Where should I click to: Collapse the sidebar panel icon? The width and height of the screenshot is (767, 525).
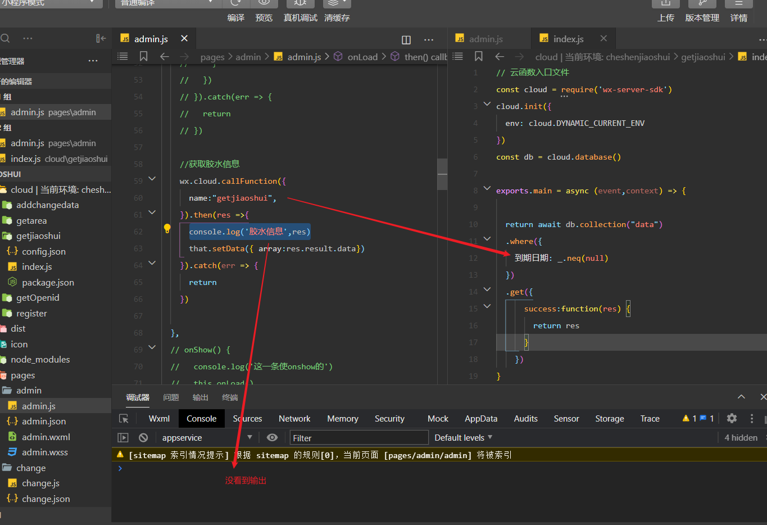tap(101, 38)
